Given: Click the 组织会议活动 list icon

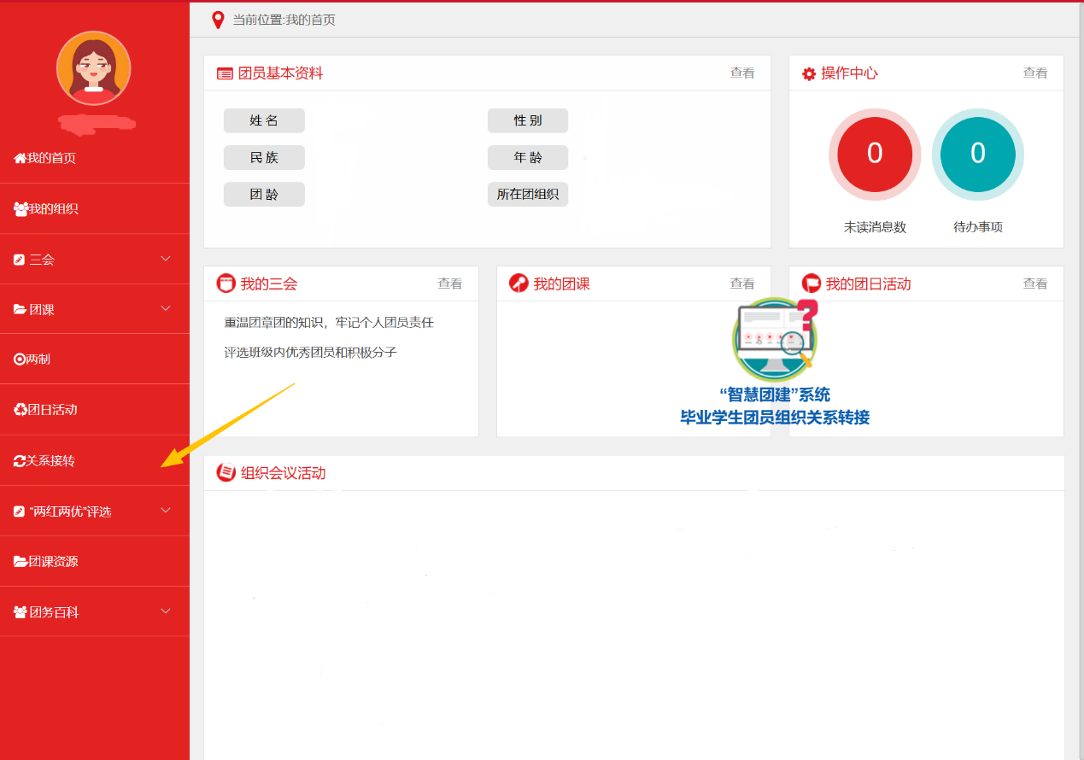Looking at the screenshot, I should coord(226,473).
